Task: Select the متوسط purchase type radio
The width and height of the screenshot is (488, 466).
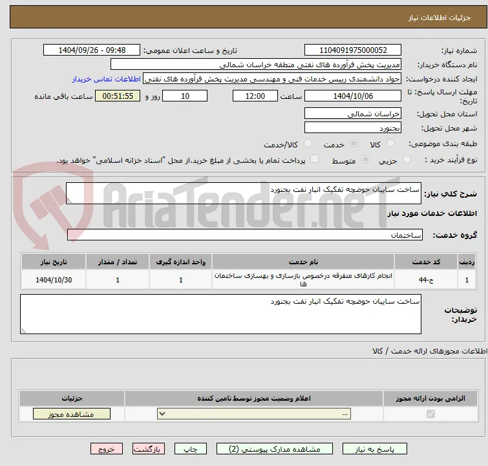Action: (365, 160)
